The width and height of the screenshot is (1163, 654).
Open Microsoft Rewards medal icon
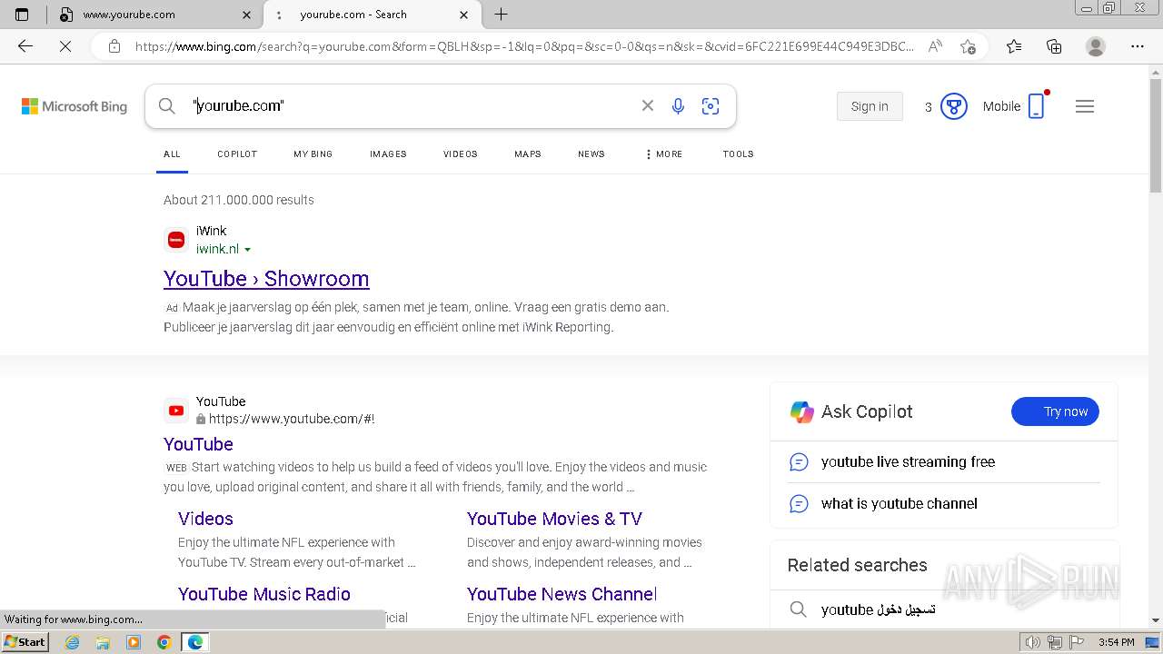pyautogui.click(x=953, y=106)
